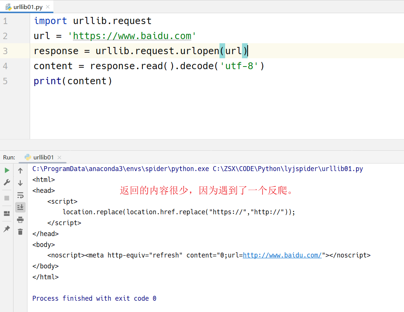Click the 'utf-8' string on line 4

click(239, 66)
